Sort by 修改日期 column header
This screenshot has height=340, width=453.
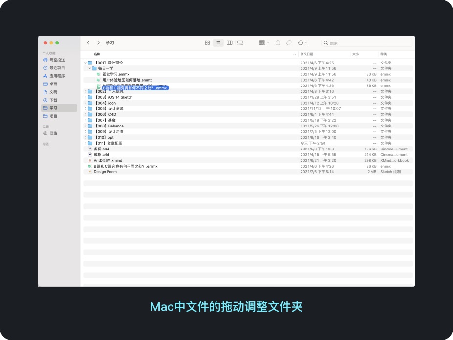coord(307,54)
